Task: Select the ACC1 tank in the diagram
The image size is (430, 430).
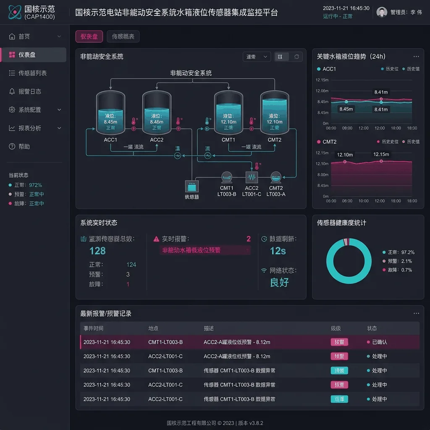Action: (110, 113)
